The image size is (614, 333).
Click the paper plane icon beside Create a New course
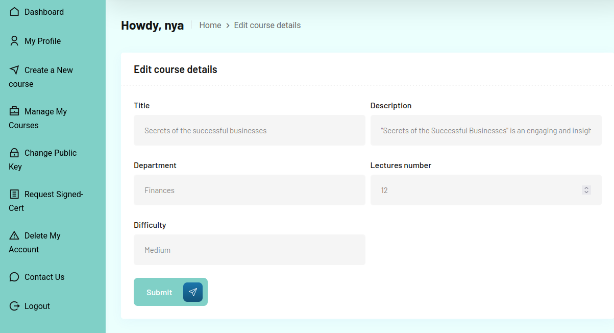click(x=14, y=70)
